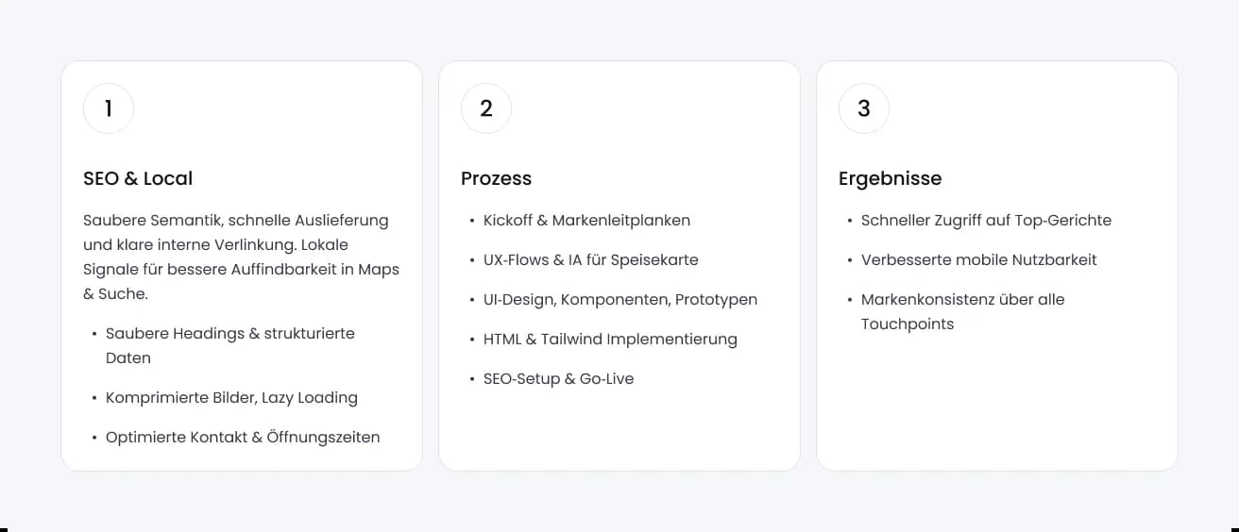
Task: Select the SEO & Local heading
Action: (138, 178)
